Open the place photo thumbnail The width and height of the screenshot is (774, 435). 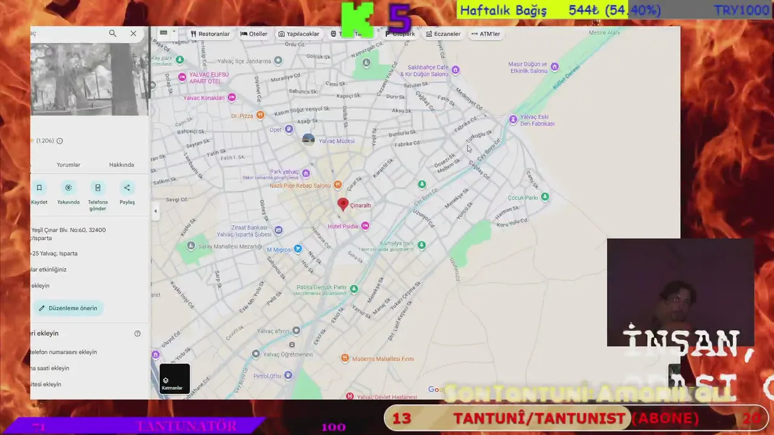89,79
